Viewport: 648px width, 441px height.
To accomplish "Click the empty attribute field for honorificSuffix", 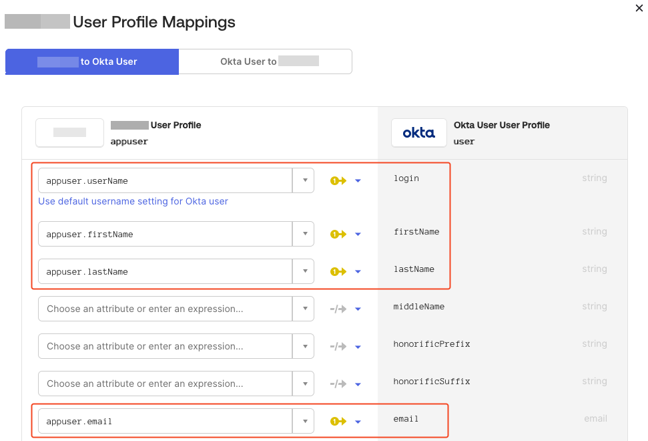I will pyautogui.click(x=166, y=384).
